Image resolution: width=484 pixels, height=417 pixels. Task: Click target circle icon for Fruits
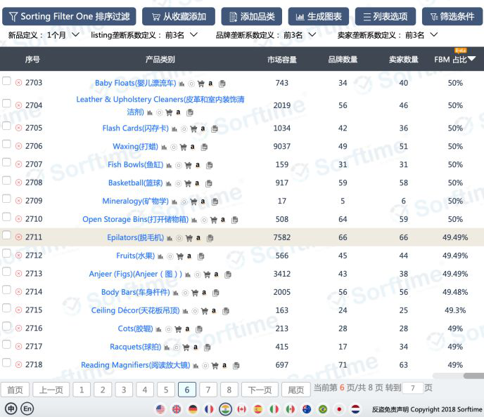[x=170, y=256]
